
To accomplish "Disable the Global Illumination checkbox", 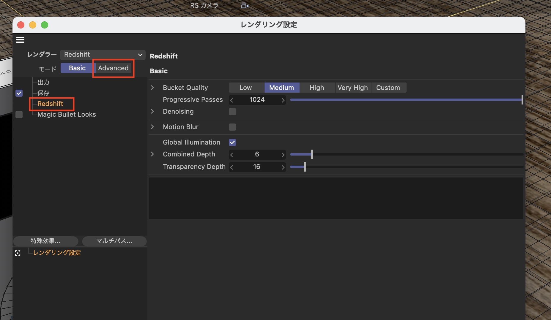I will (232, 142).
